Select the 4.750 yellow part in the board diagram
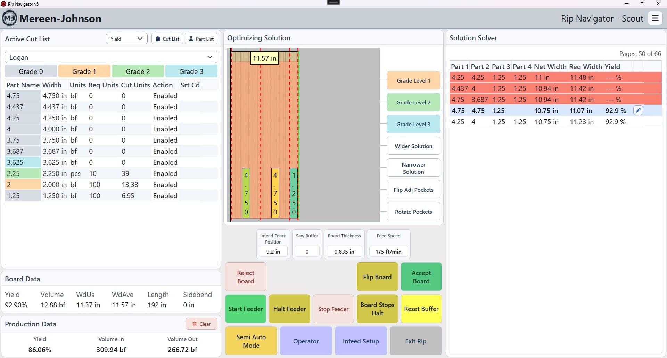 click(275, 193)
